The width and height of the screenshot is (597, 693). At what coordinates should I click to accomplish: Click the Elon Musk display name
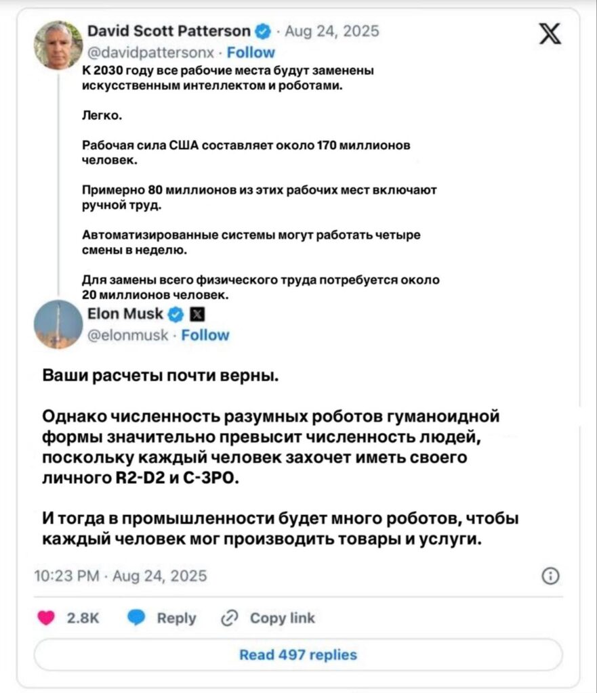pyautogui.click(x=125, y=314)
